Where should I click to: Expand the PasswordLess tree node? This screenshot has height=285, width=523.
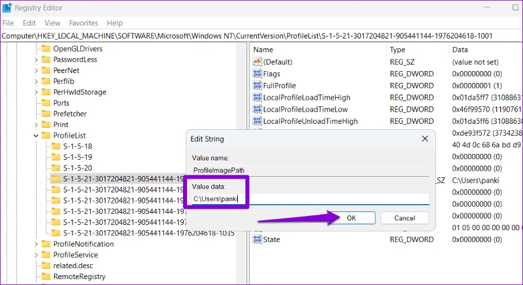pyautogui.click(x=36, y=60)
